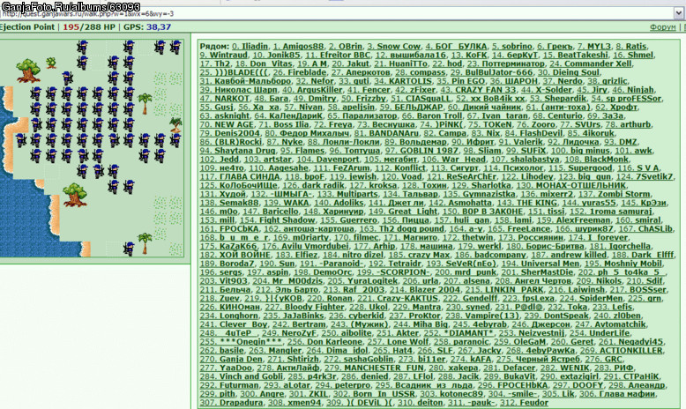The width and height of the screenshot is (686, 409).
Task: Click the lone soldier by the bottom palm tree
Action: pyautogui.click(x=129, y=249)
